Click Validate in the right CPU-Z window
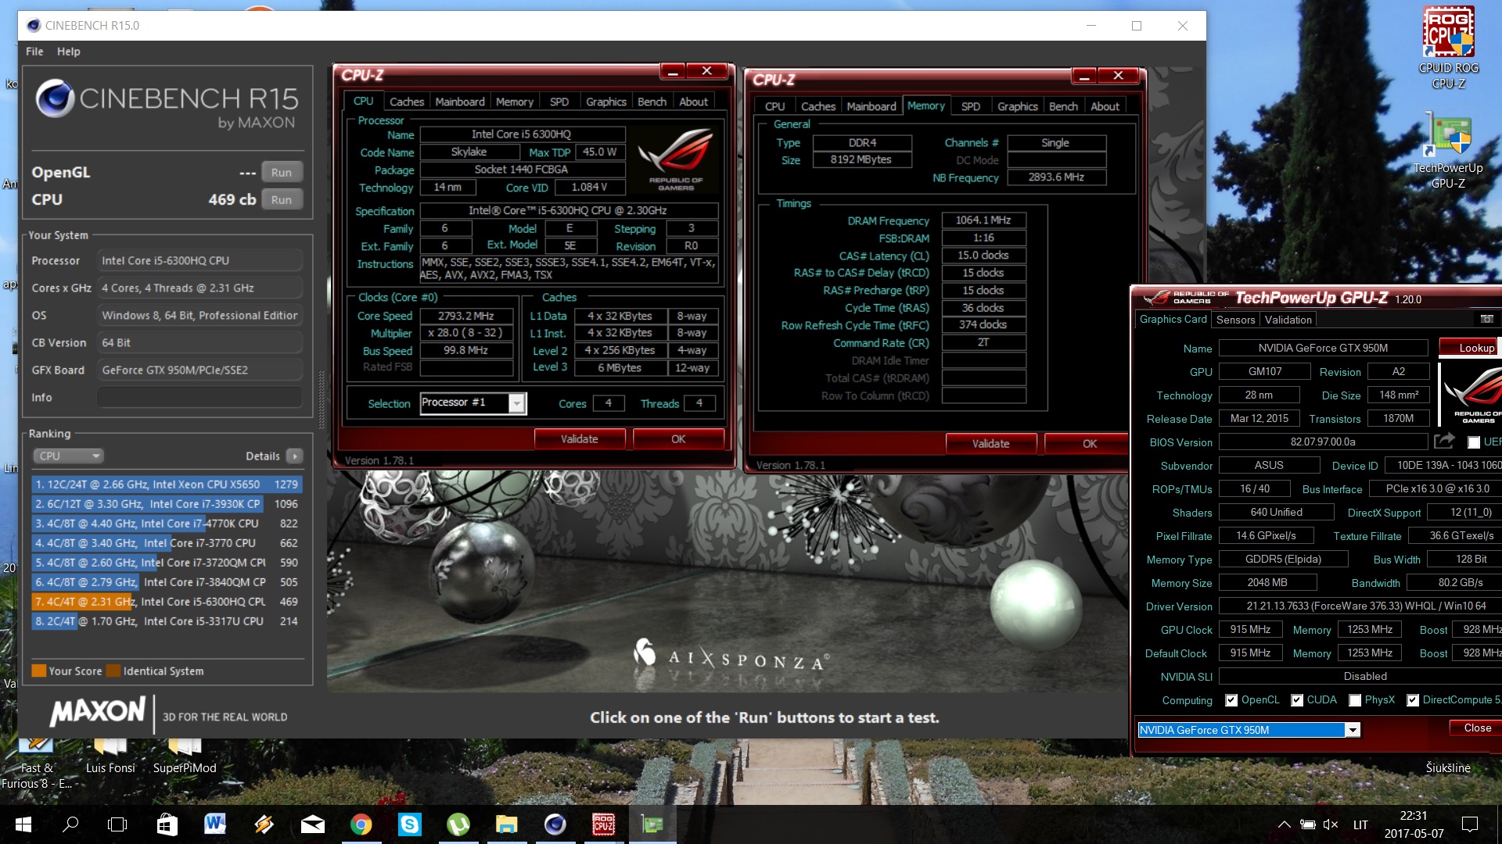The height and width of the screenshot is (844, 1502). tap(991, 444)
